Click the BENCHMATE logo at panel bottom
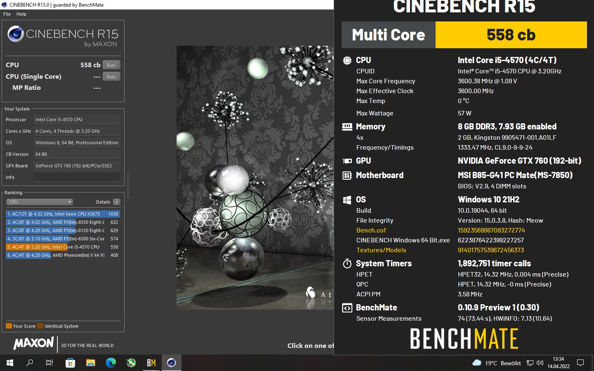The width and height of the screenshot is (594, 371). [464, 339]
